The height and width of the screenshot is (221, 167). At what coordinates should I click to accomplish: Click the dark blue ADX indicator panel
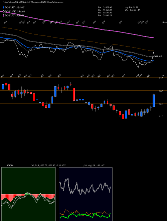pyautogui.click(x=86, y=194)
